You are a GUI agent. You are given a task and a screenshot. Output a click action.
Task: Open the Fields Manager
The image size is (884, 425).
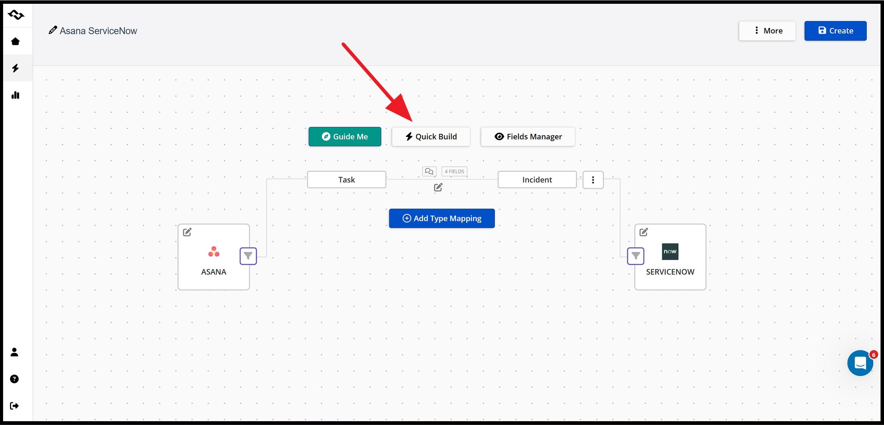[x=528, y=137]
